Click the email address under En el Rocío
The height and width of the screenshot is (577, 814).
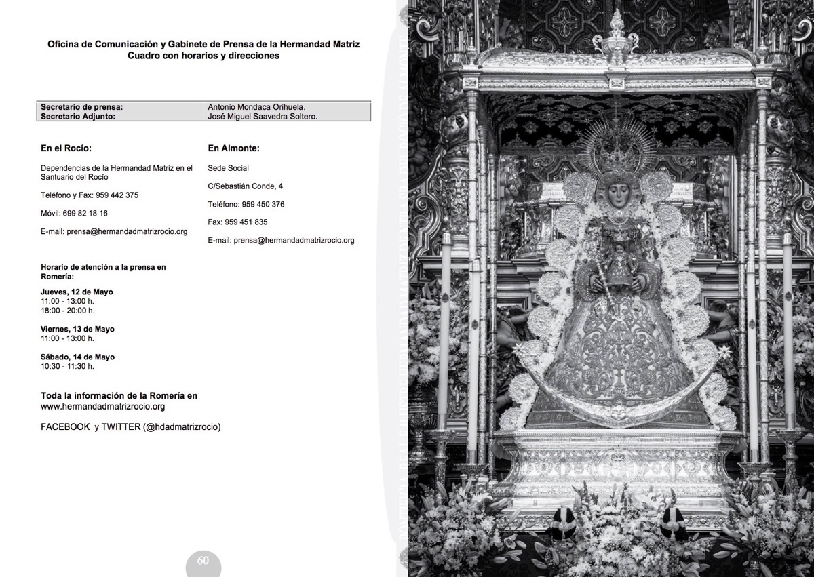[127, 231]
